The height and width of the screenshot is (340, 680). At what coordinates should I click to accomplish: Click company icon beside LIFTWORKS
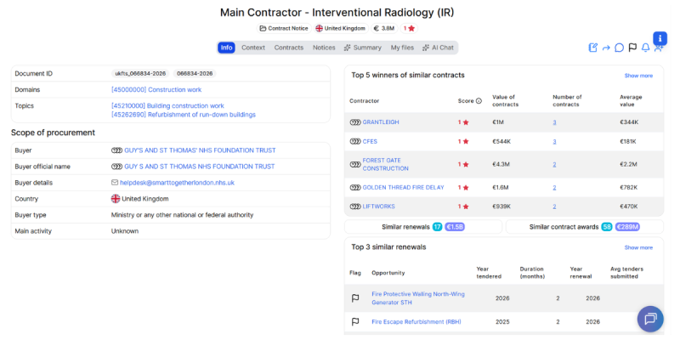[355, 207]
